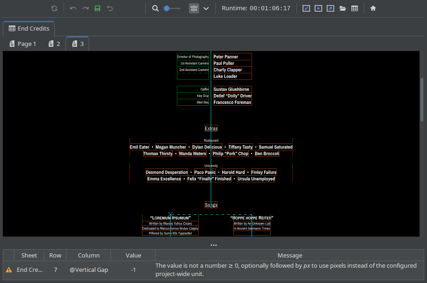Click the Charly Clapper credit
This screenshot has width=427, height=283.
coord(228,70)
